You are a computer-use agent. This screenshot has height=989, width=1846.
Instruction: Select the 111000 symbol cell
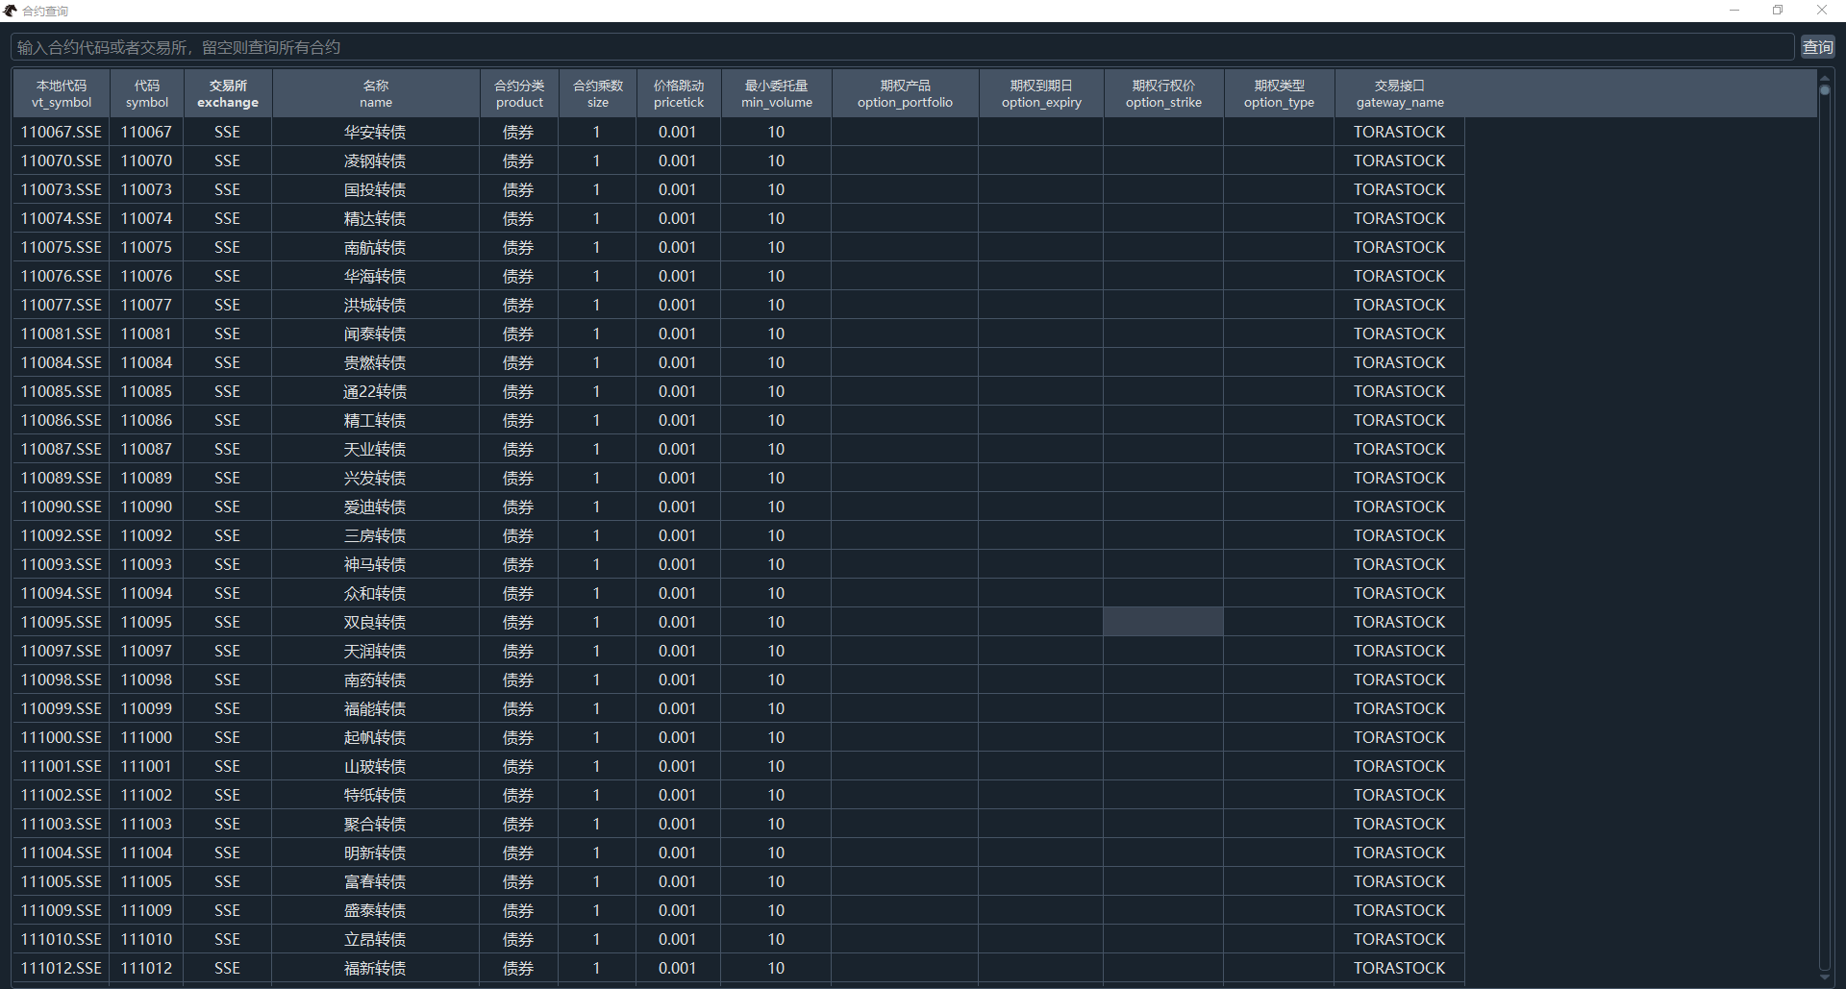pyautogui.click(x=146, y=737)
